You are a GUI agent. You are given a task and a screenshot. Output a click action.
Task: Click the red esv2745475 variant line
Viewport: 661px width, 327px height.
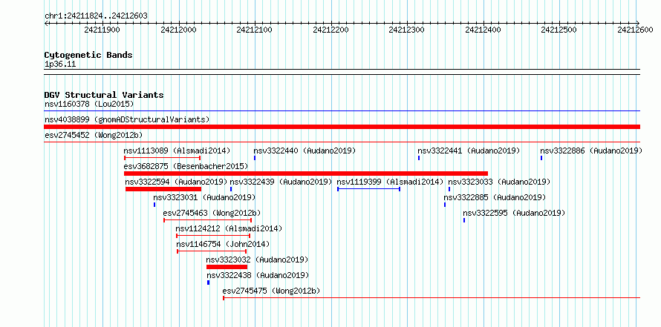[x=432, y=298]
